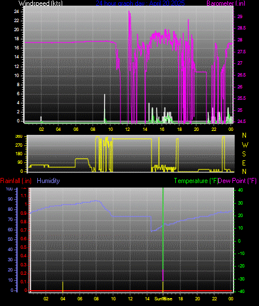Click the '24 hour graph day : April 20 2025' title
259x306 pixels.
pos(140,3)
